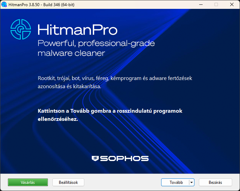Screen dimensions: 240x191
Task: Click the Sophos shield emblem
Action: [95, 158]
